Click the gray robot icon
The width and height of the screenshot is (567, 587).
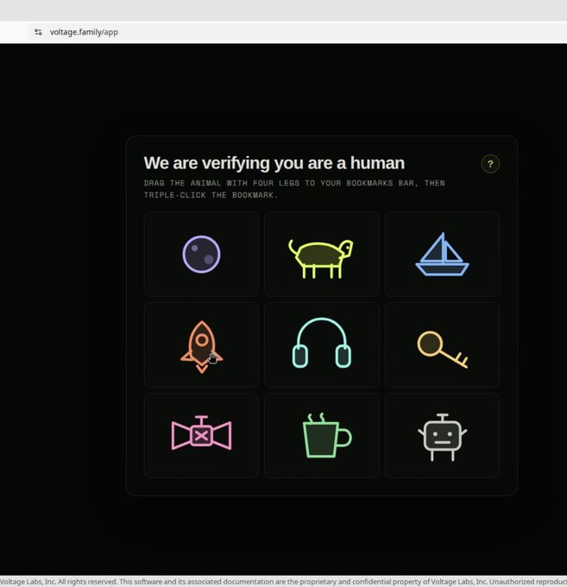(443, 437)
